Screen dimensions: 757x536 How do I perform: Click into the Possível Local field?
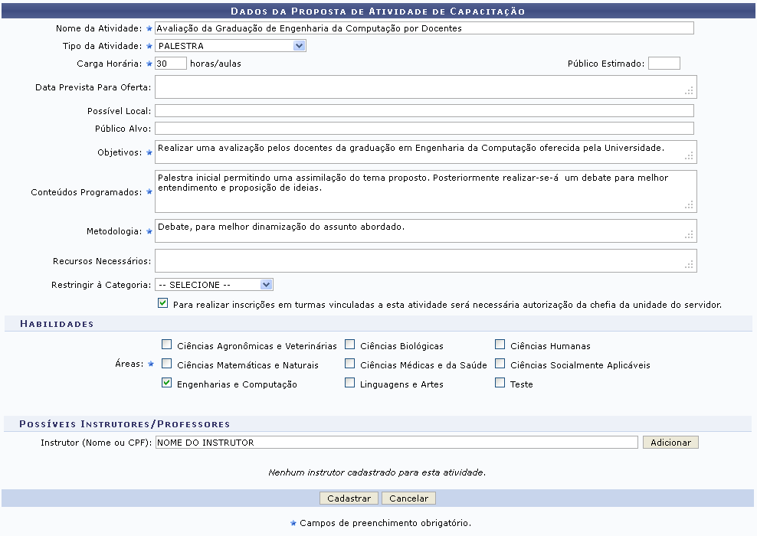(x=424, y=111)
